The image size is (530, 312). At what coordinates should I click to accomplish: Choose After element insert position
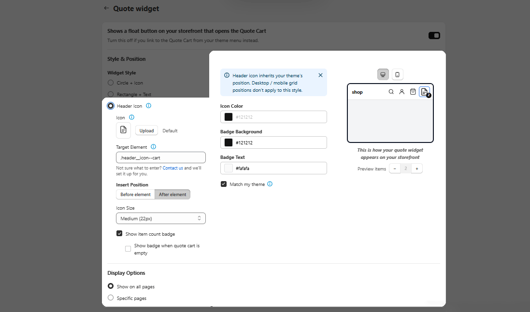172,194
